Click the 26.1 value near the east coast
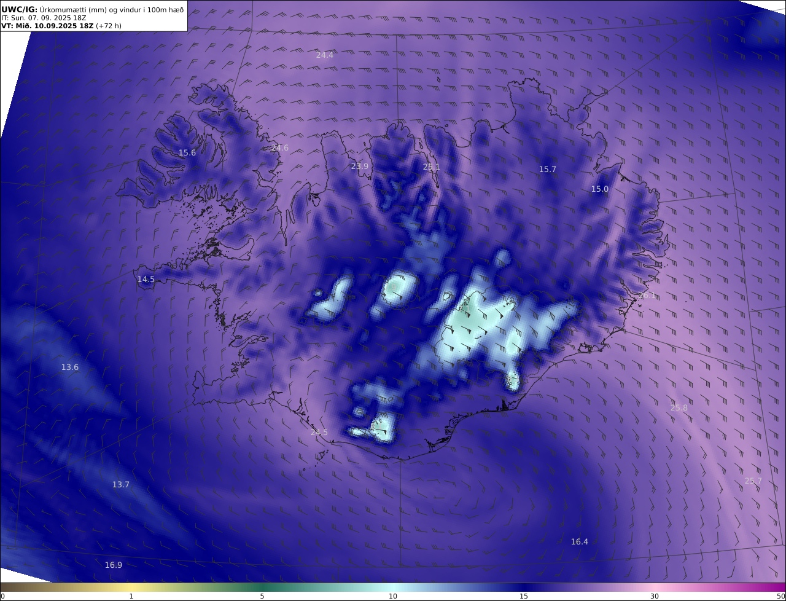This screenshot has width=786, height=601. (x=647, y=296)
